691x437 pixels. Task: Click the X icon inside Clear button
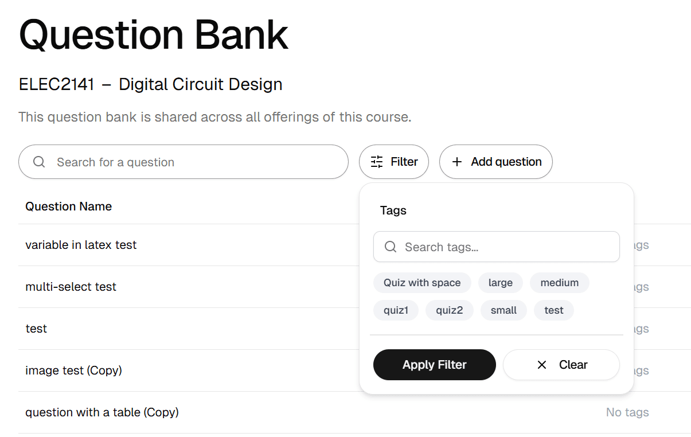541,365
